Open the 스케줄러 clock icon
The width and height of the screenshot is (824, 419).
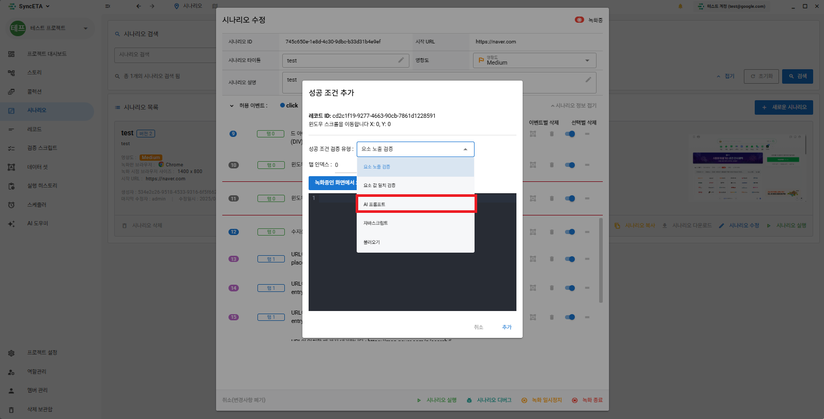tap(11, 205)
